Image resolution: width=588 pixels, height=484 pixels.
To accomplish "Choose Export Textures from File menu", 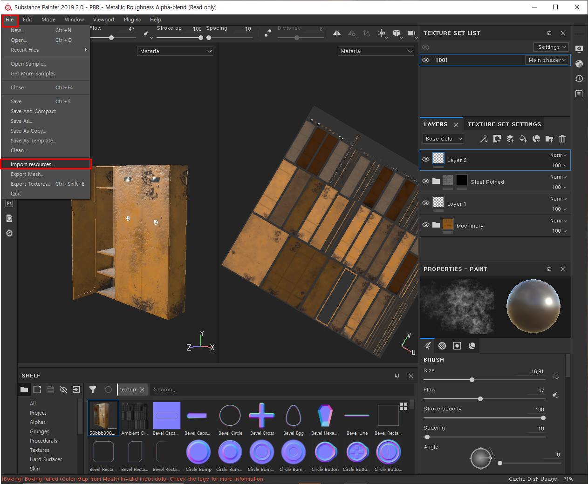I will tap(46, 184).
